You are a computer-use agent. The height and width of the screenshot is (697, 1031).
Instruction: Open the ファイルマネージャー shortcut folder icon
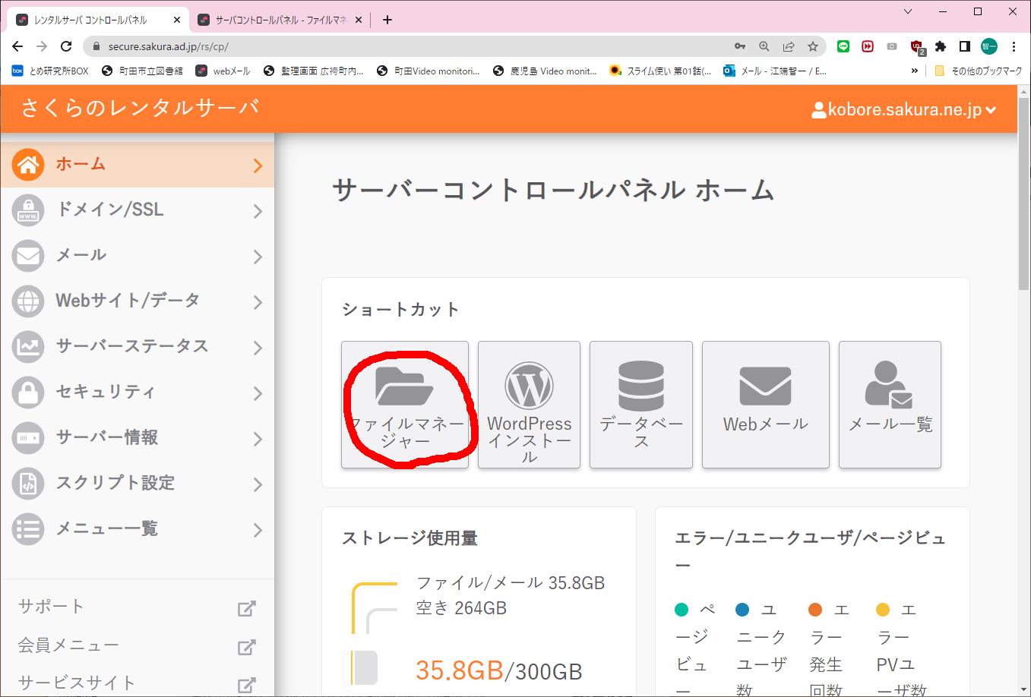tap(404, 386)
